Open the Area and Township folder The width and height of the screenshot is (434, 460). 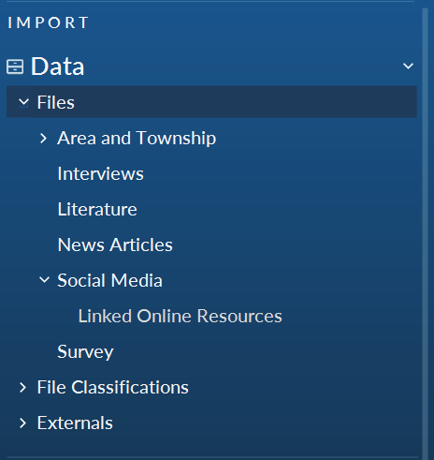point(137,138)
